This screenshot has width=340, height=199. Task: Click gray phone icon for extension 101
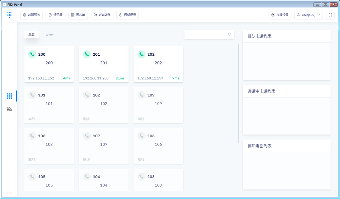pos(32,95)
